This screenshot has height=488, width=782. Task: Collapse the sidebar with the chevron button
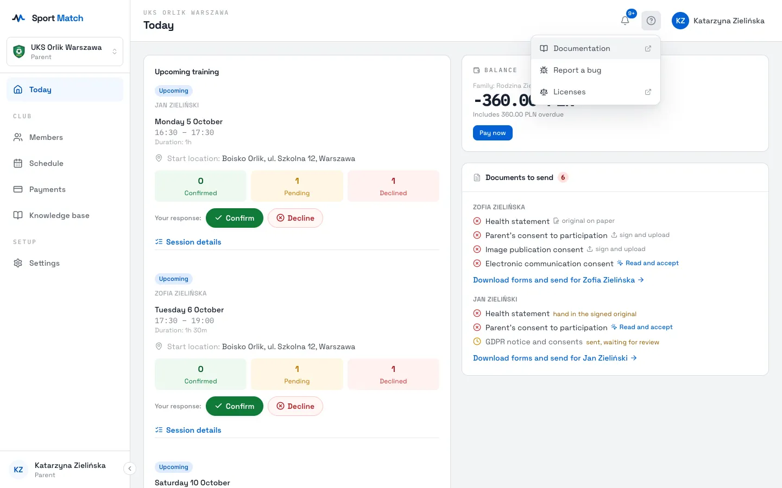pos(130,468)
